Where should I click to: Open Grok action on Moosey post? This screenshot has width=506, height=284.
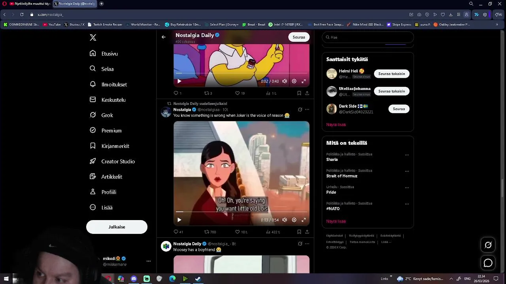[300, 244]
